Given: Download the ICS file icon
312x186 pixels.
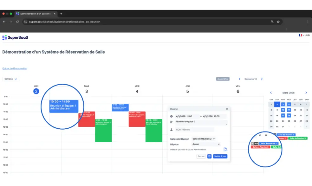Looking at the screenshot, I should (225, 150).
